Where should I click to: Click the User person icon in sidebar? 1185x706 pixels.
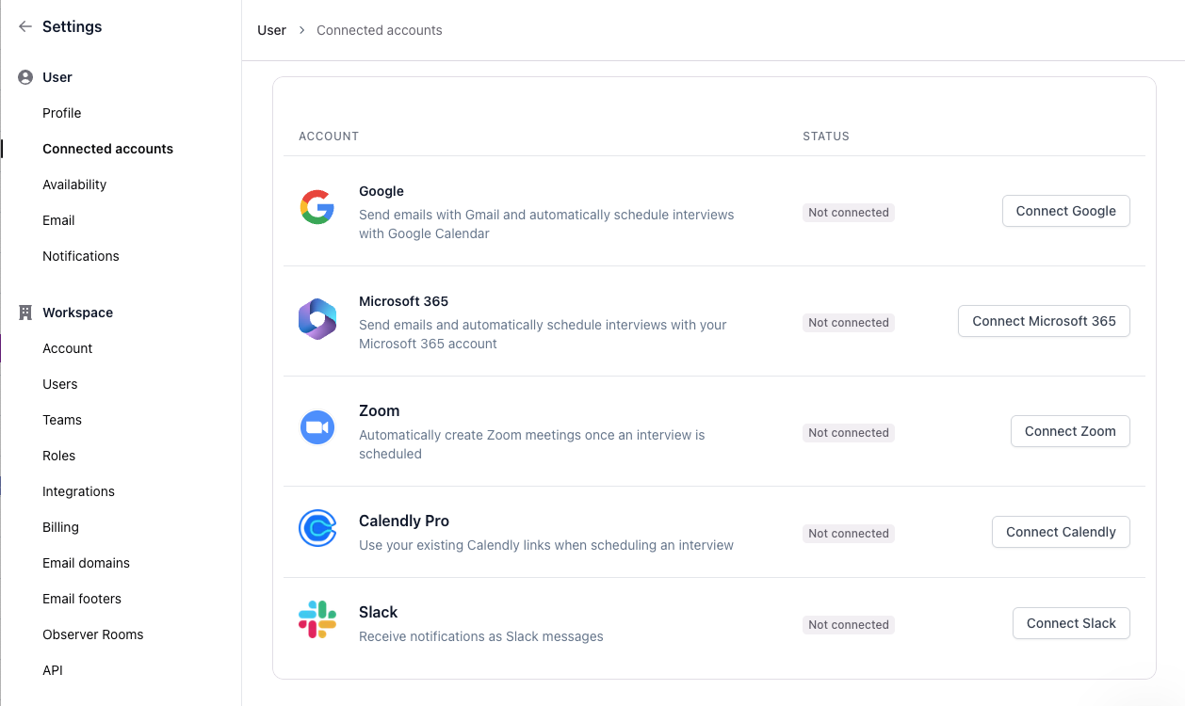(x=25, y=77)
